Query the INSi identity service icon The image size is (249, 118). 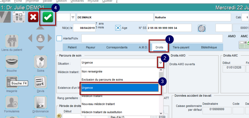202,28
